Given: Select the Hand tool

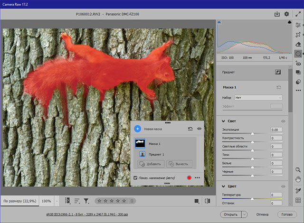Looking at the screenshot, I should click(298, 179).
